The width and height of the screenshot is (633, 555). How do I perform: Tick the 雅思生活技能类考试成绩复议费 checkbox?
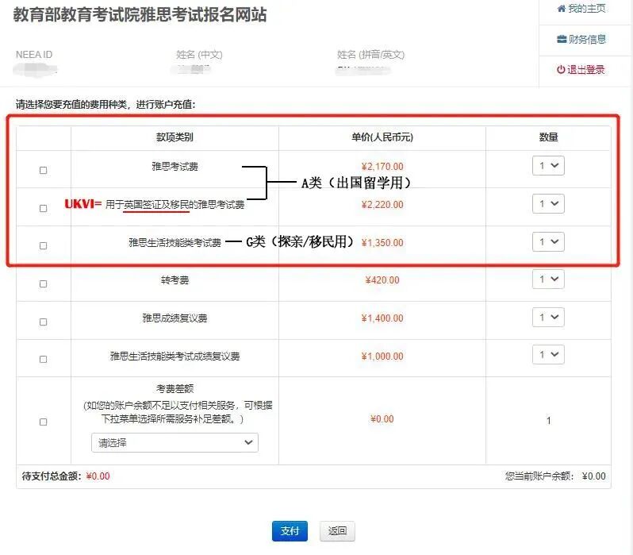pos(44,360)
